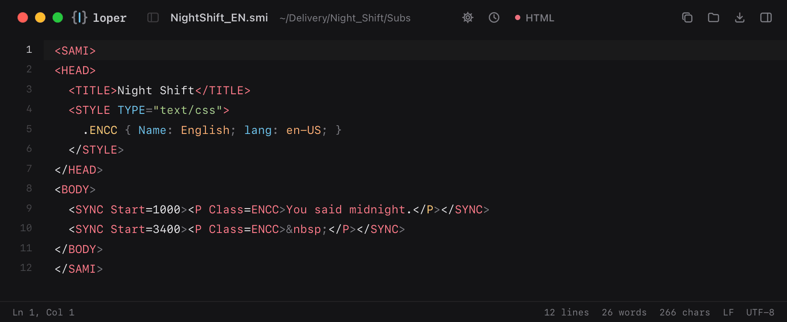Click the </HEAD> closing tag
Screen dimensions: 787x322
click(79, 170)
